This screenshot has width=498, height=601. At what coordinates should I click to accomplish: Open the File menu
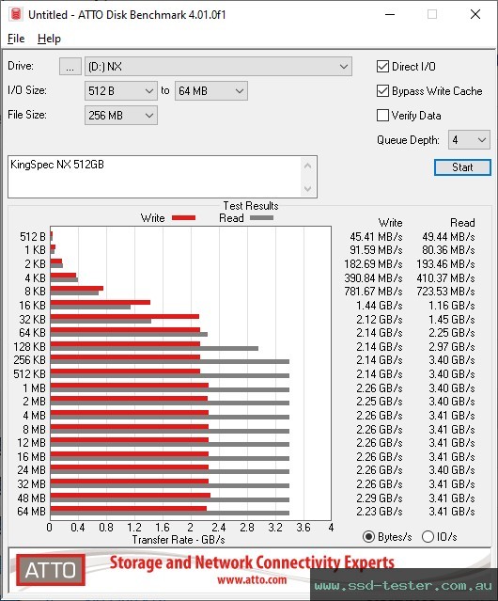click(16, 39)
